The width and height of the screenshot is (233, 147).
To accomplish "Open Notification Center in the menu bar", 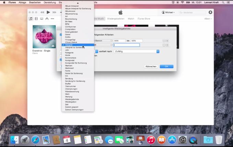I will pos(228,2).
